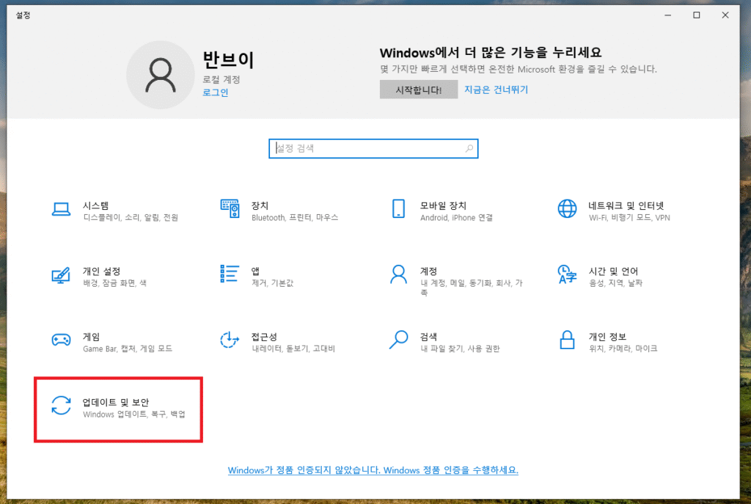Click the 반브이 account name
Image resolution: width=751 pixels, height=504 pixels.
(x=229, y=60)
